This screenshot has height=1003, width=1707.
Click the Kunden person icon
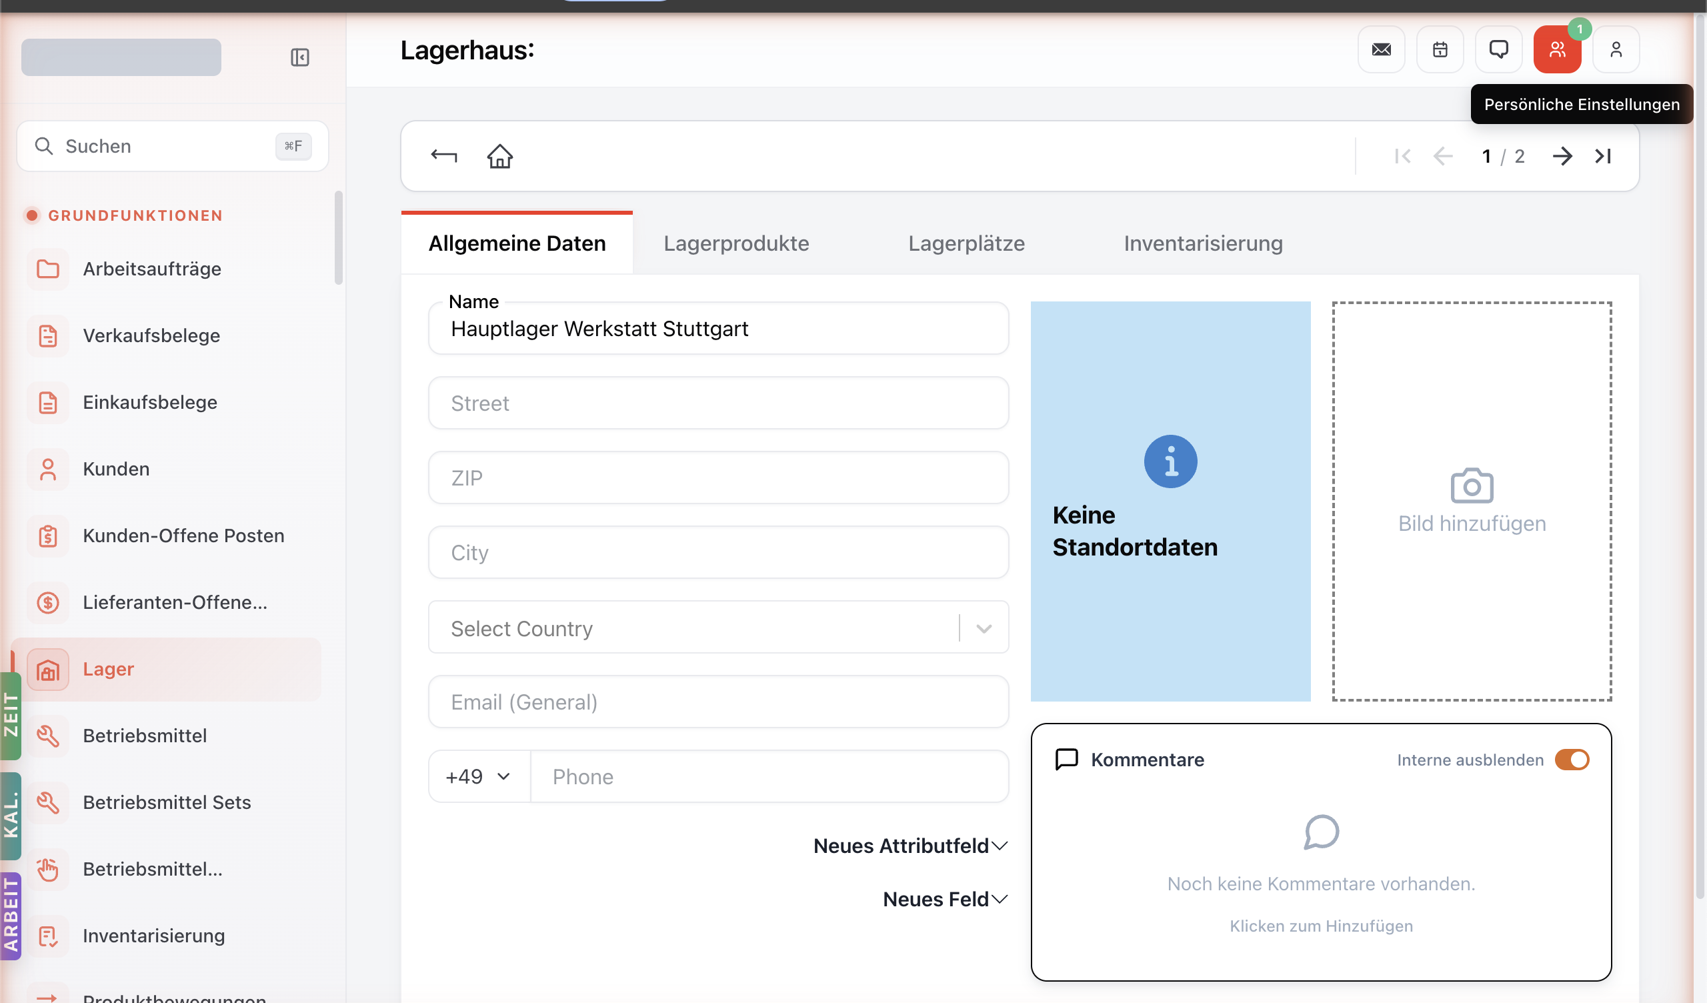(x=47, y=469)
